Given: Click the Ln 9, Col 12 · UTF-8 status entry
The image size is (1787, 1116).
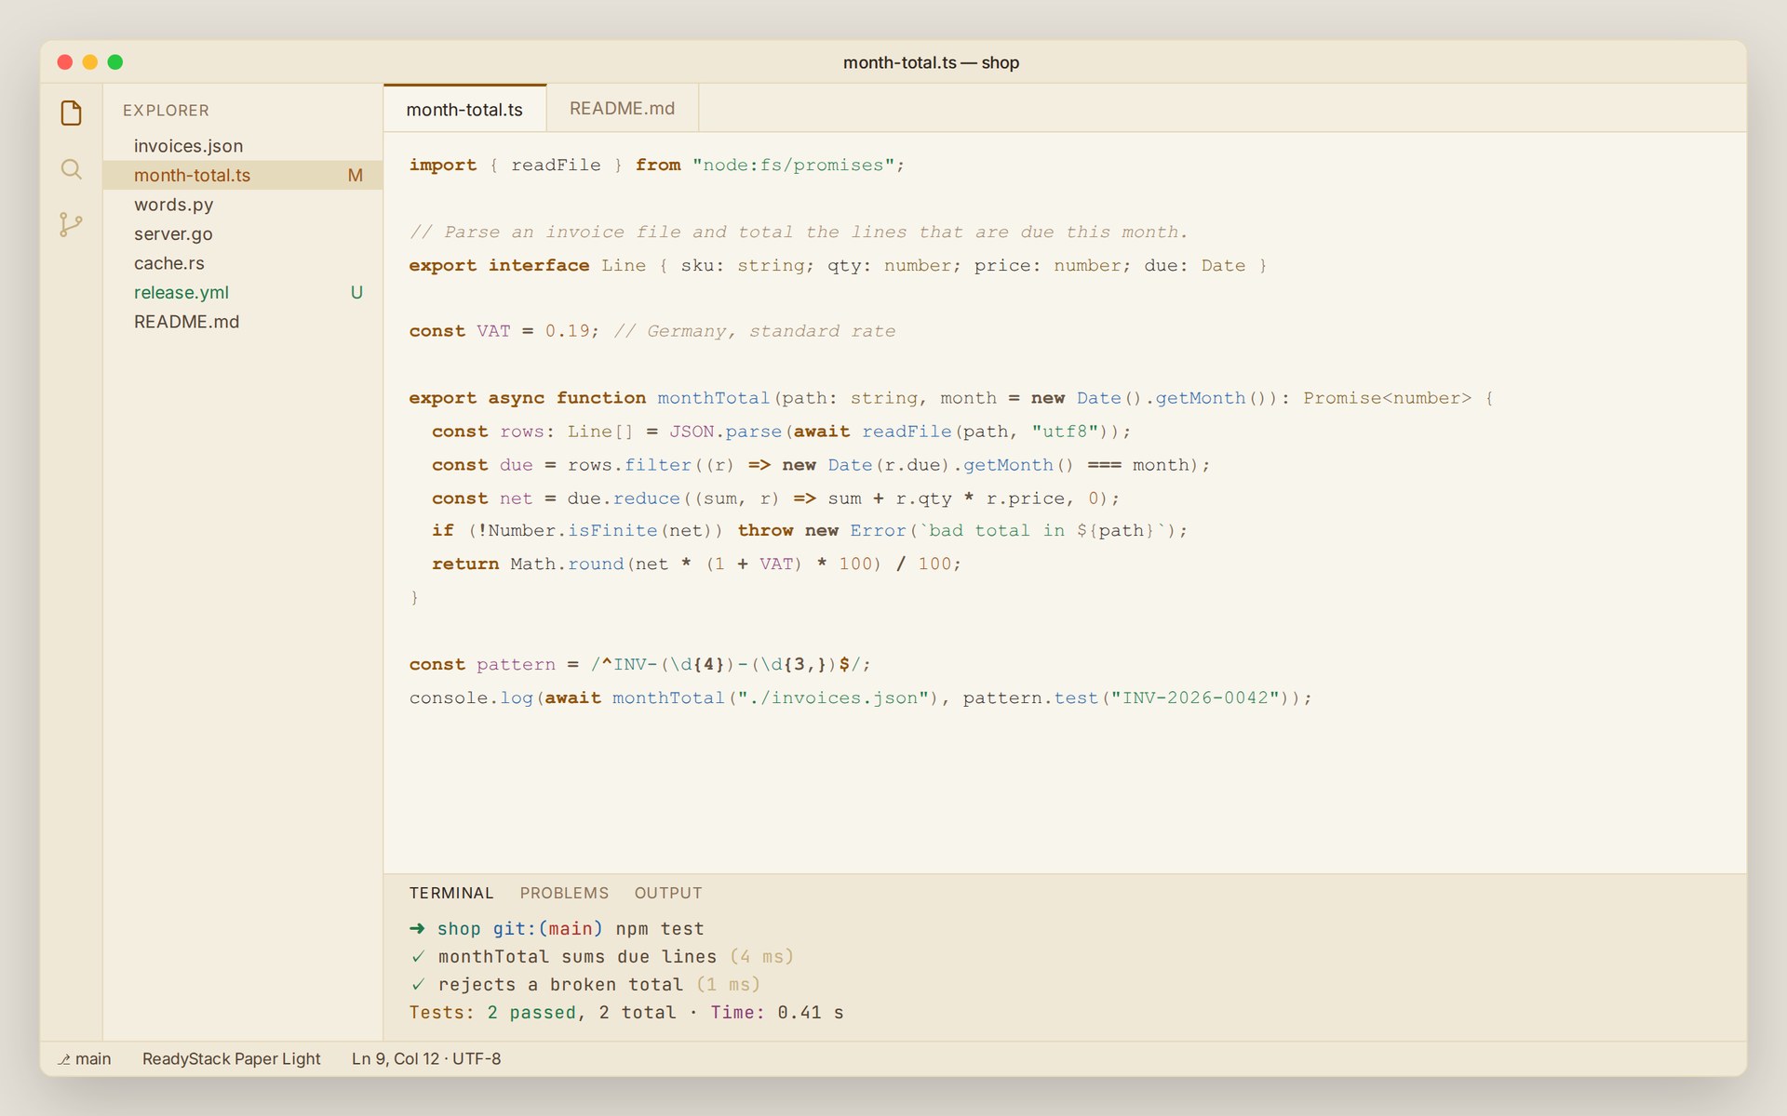Looking at the screenshot, I should 426,1058.
